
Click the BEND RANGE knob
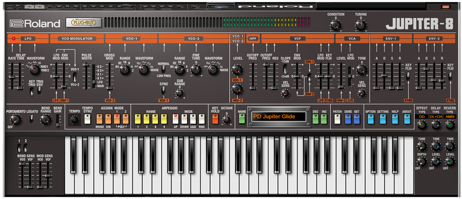pyautogui.click(x=45, y=120)
